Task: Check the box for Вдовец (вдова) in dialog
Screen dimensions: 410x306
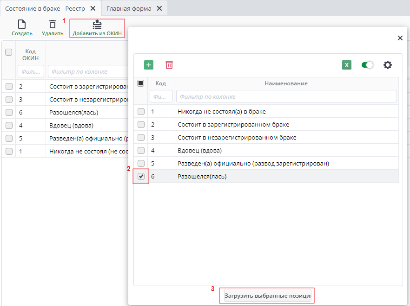Action: (141, 151)
